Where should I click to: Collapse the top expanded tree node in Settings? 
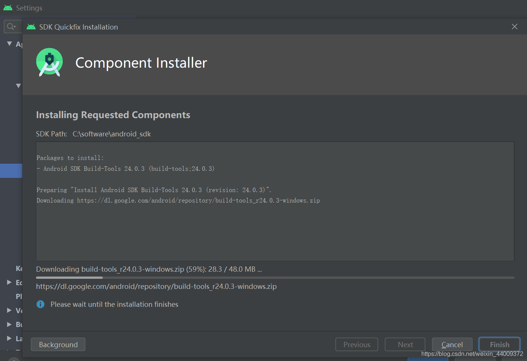point(9,44)
